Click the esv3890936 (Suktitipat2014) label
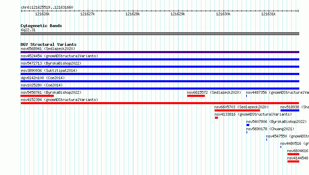The width and height of the screenshot is (309, 175). pos(49,70)
